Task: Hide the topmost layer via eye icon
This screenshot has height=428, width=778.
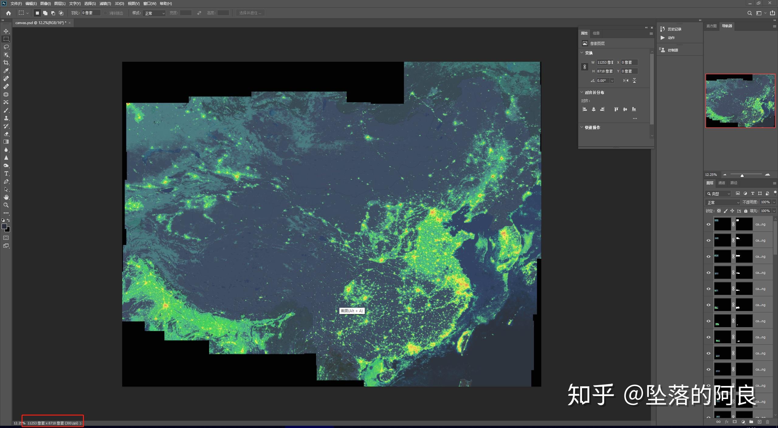Action: pyautogui.click(x=708, y=224)
